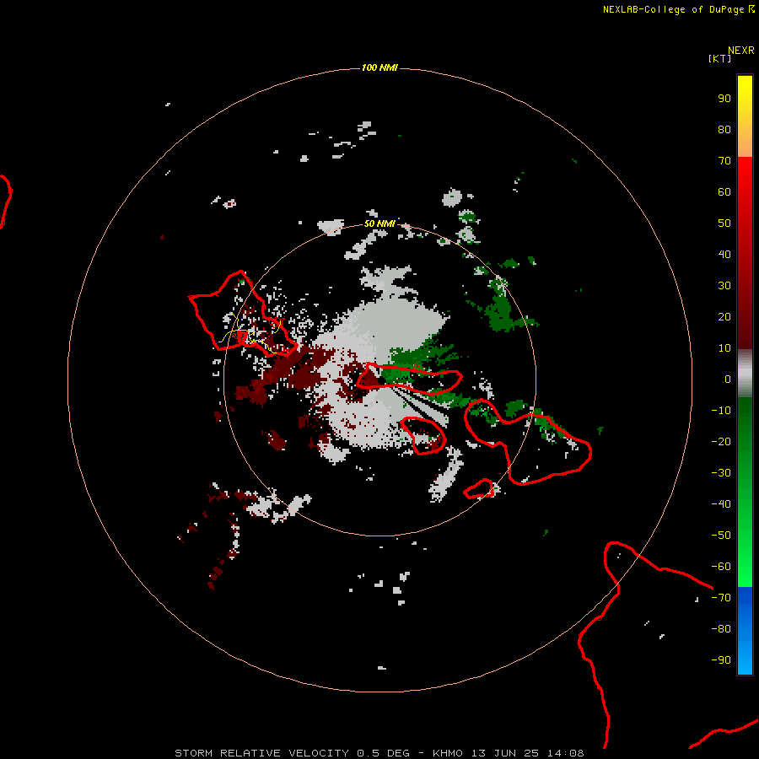
Task: Pick the yellow top segment of color bar
Action: coord(745,116)
